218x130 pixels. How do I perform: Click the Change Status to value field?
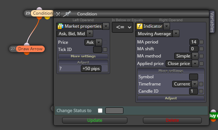(x=114, y=111)
